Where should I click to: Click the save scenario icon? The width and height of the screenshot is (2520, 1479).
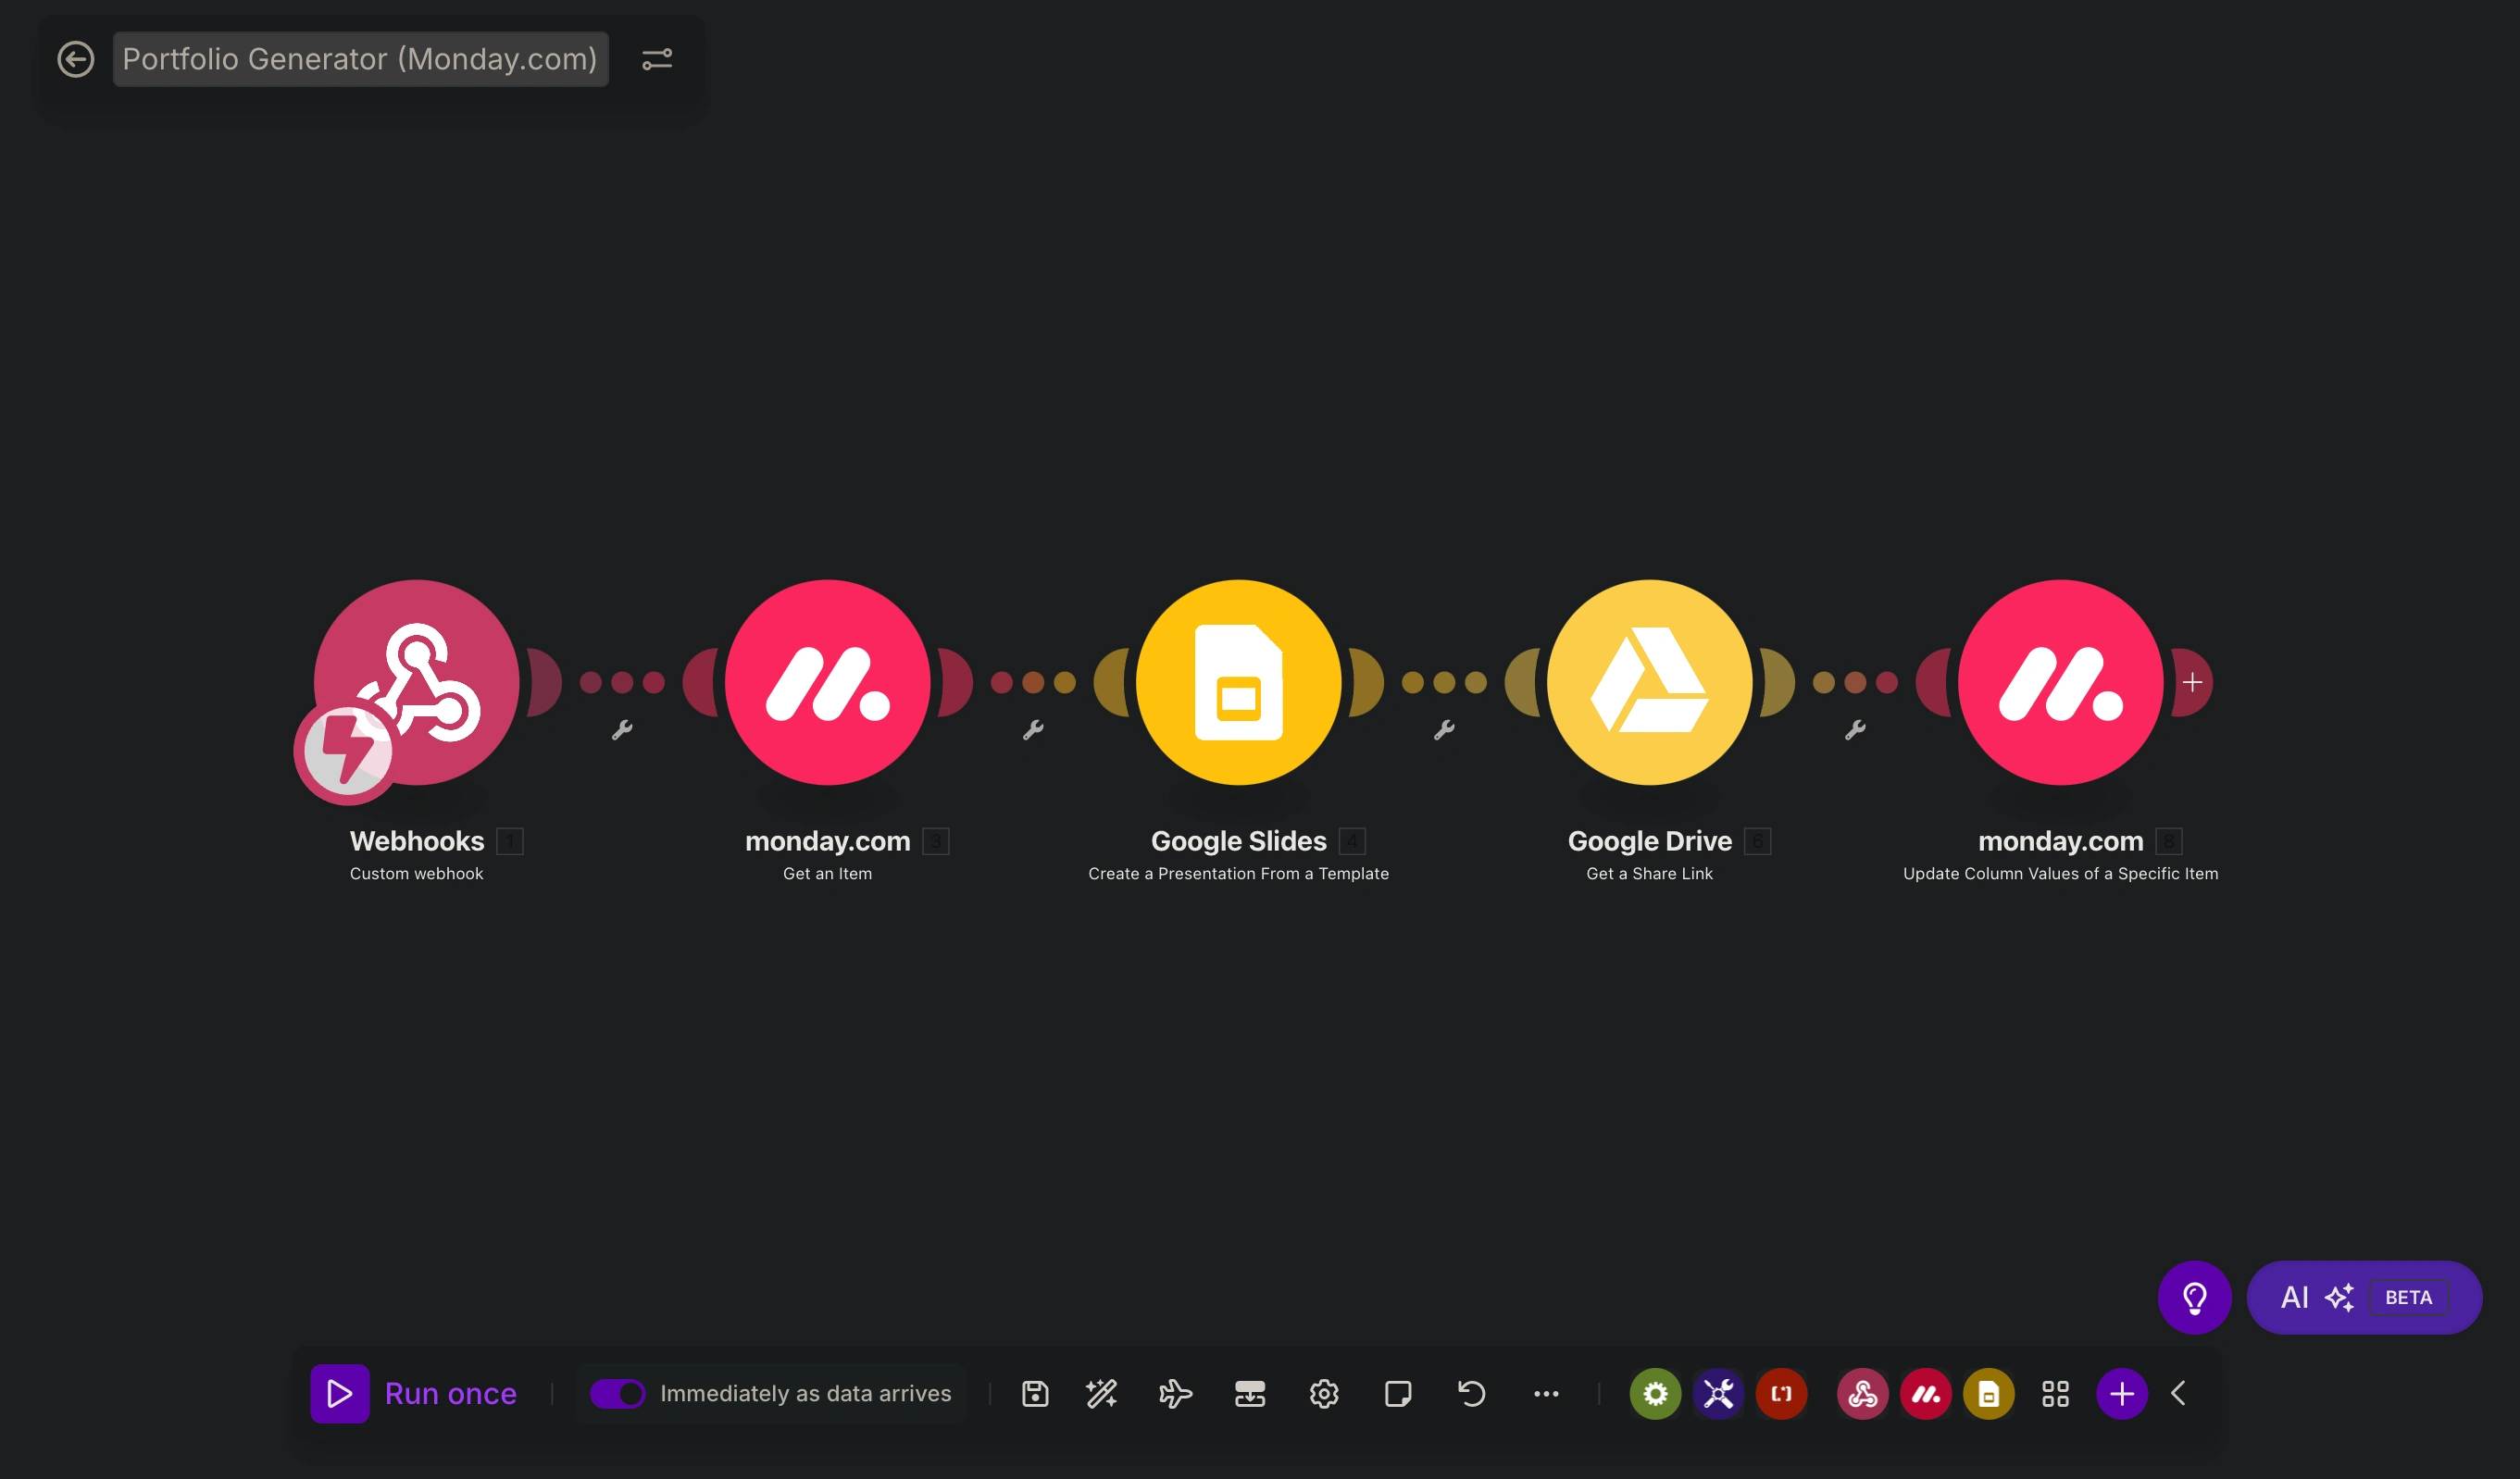[1035, 1393]
